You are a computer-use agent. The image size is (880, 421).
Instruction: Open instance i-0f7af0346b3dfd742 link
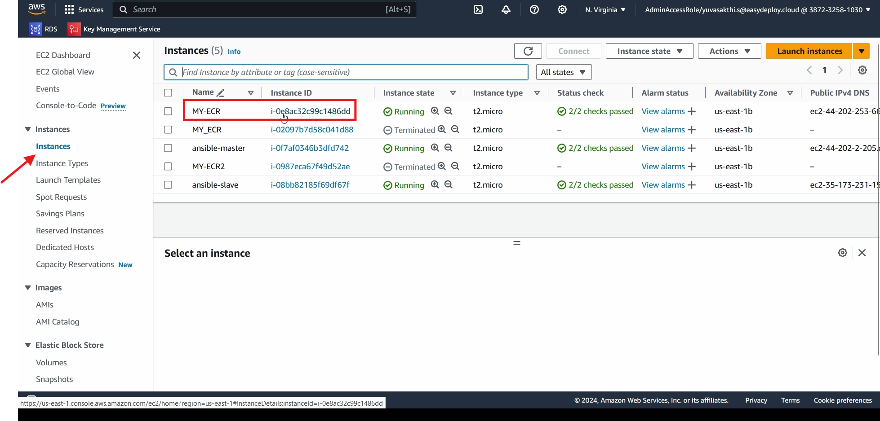310,148
